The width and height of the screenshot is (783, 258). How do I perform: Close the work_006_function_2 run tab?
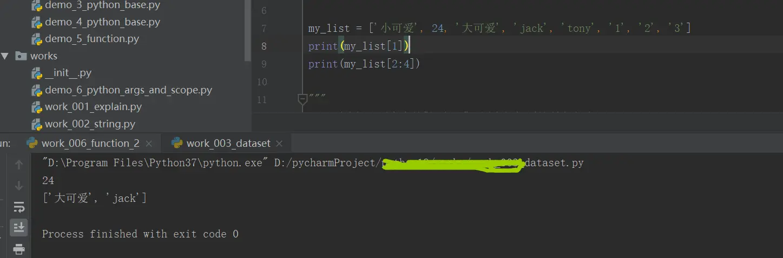pyautogui.click(x=149, y=144)
